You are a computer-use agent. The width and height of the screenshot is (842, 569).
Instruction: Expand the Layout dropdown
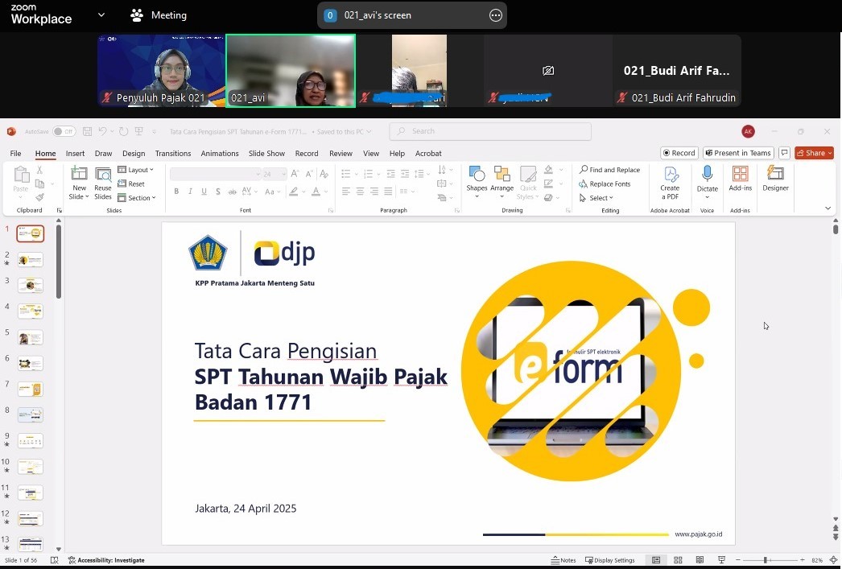tap(135, 170)
